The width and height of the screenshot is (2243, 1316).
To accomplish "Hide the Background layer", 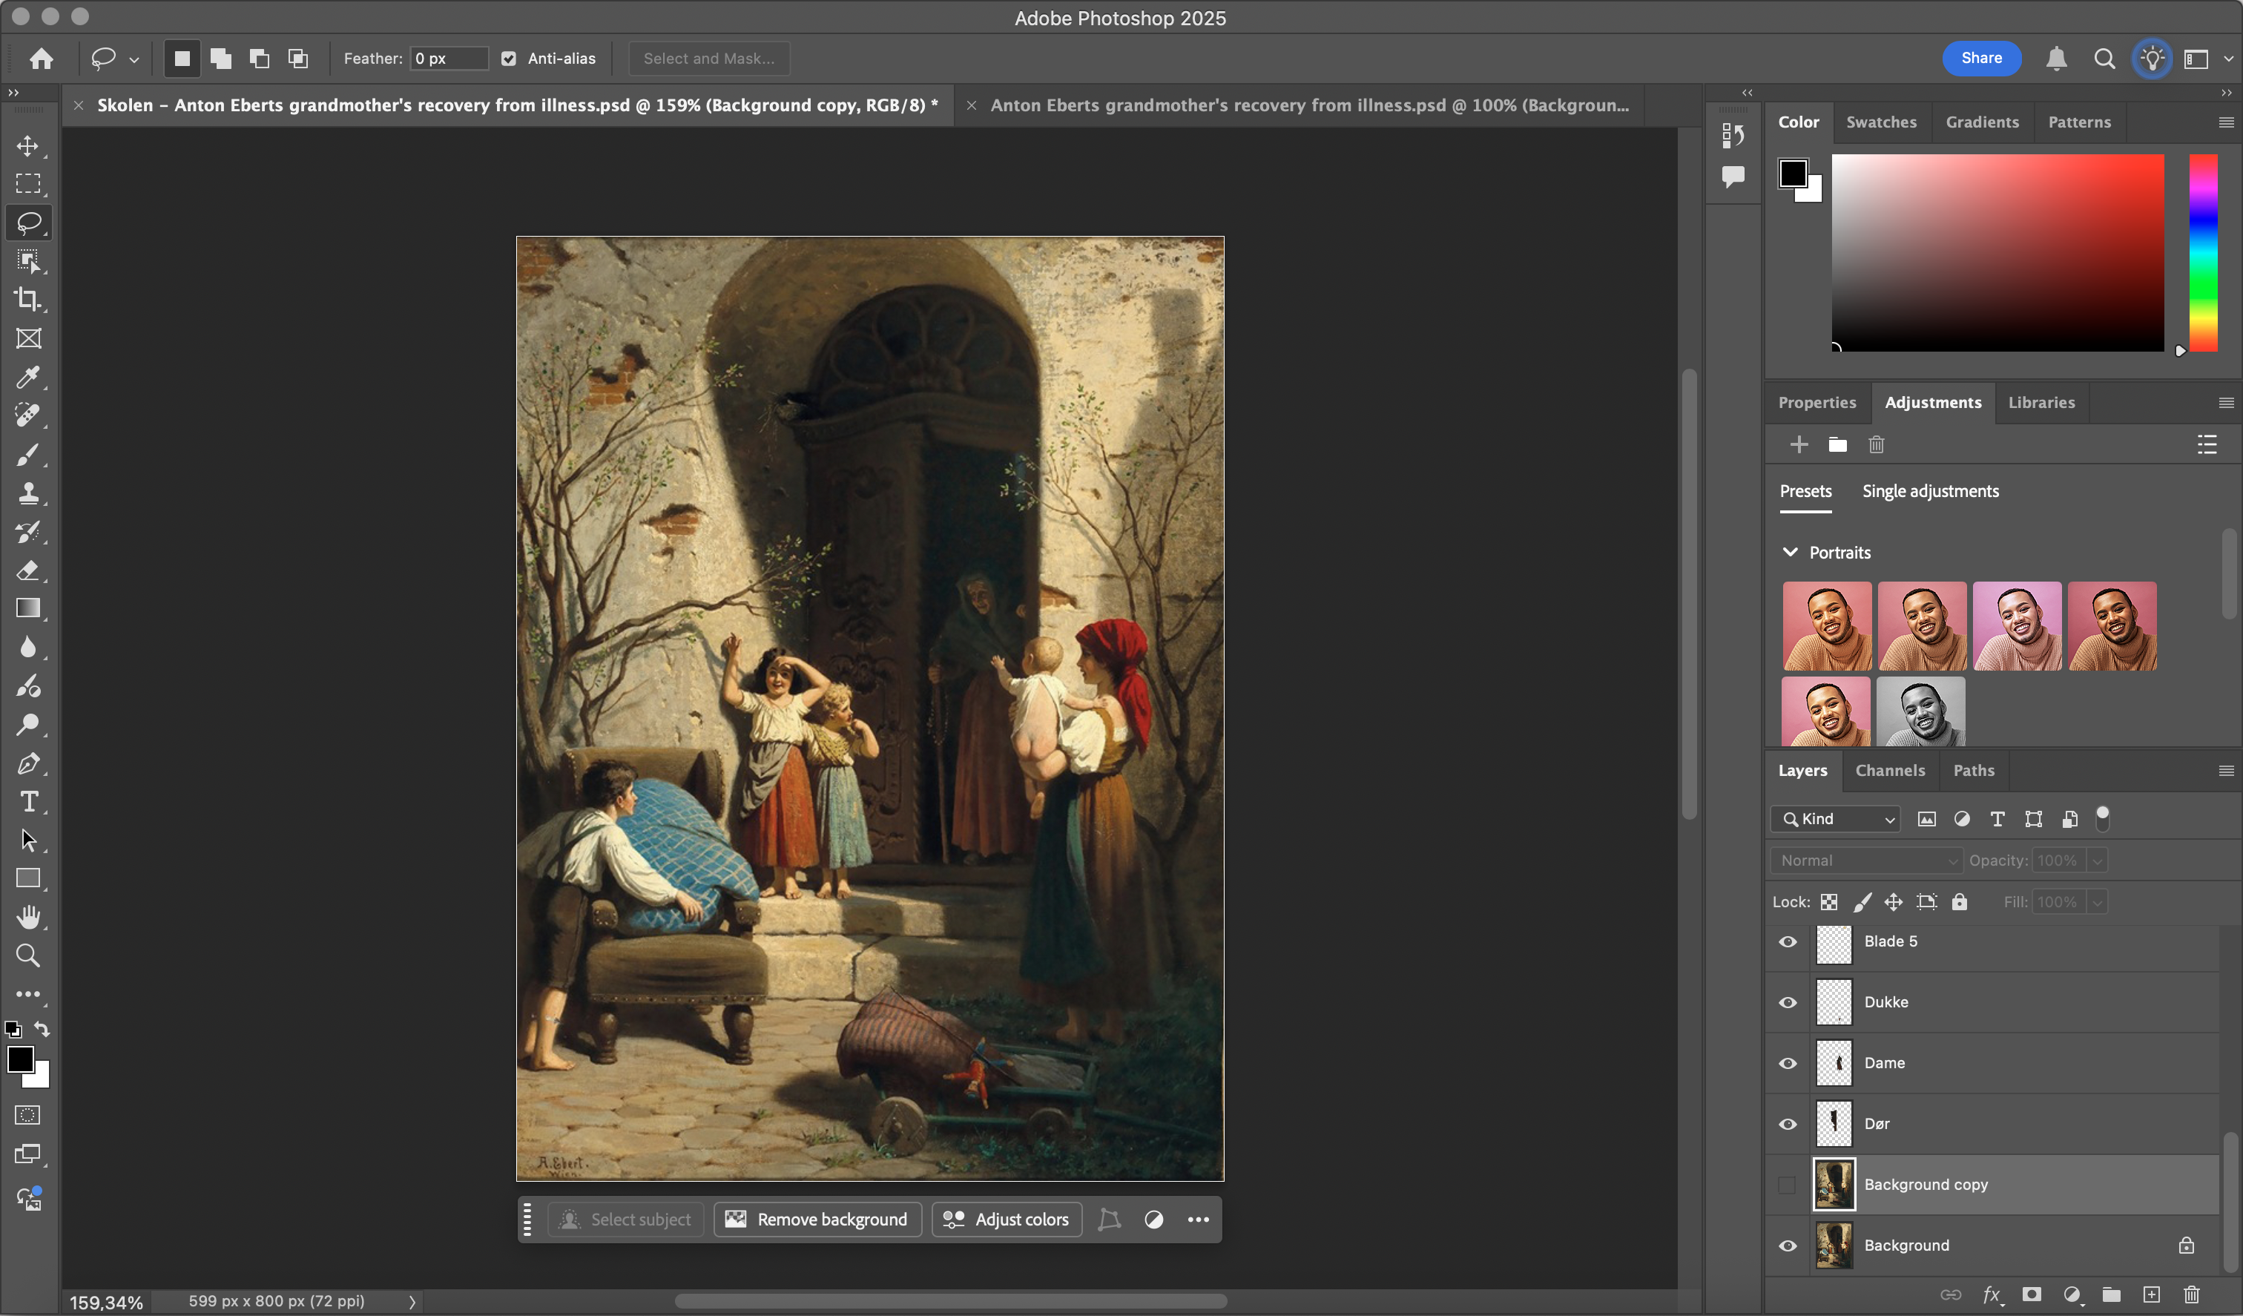I will pyautogui.click(x=1788, y=1246).
